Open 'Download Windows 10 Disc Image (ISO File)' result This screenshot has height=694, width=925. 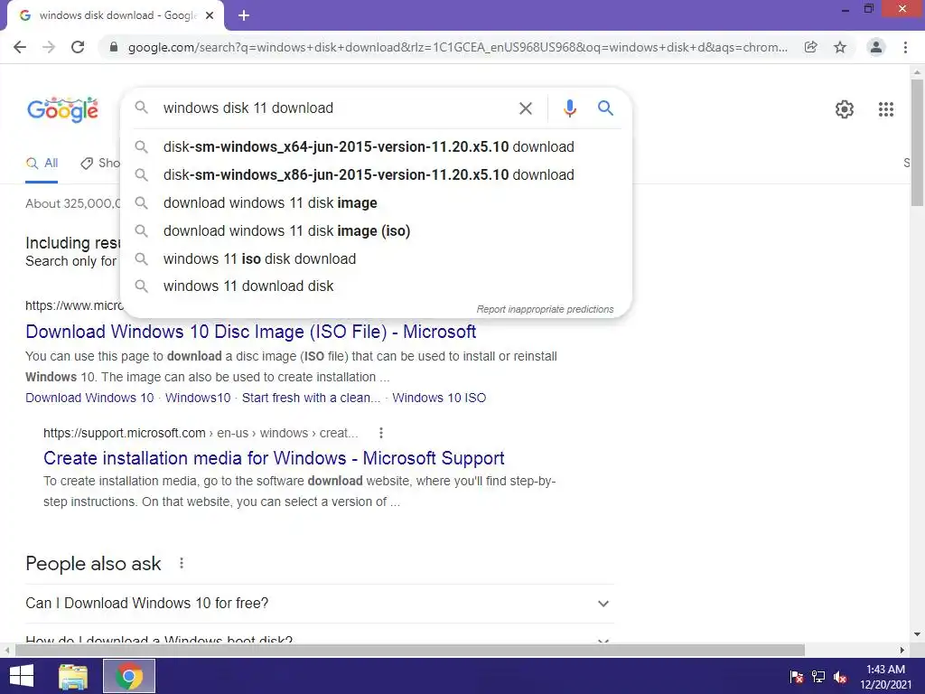point(251,332)
